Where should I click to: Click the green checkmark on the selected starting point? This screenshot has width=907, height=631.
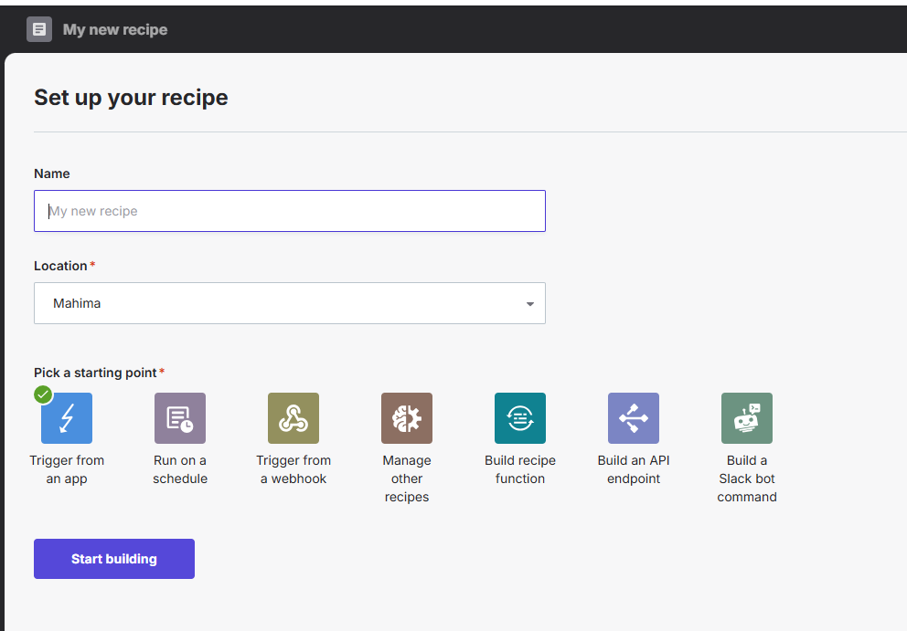[x=43, y=394]
